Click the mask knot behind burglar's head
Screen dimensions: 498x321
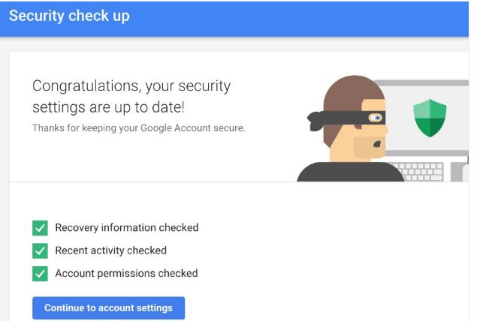pyautogui.click(x=315, y=121)
